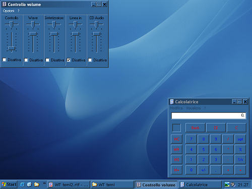This screenshot has height=189, width=252.
Task: Expand the quick launch overflow chevron
Action: point(44,183)
